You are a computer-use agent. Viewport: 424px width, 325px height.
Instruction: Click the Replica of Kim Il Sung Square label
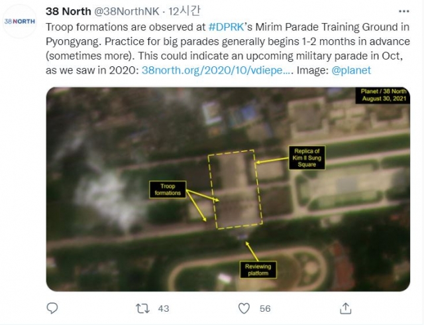click(x=307, y=158)
